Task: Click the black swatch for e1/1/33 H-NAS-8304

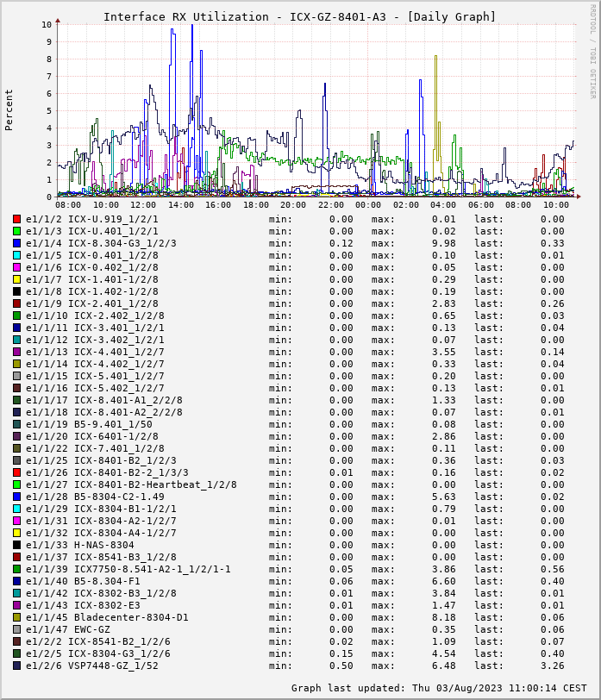Action: pyautogui.click(x=17, y=545)
